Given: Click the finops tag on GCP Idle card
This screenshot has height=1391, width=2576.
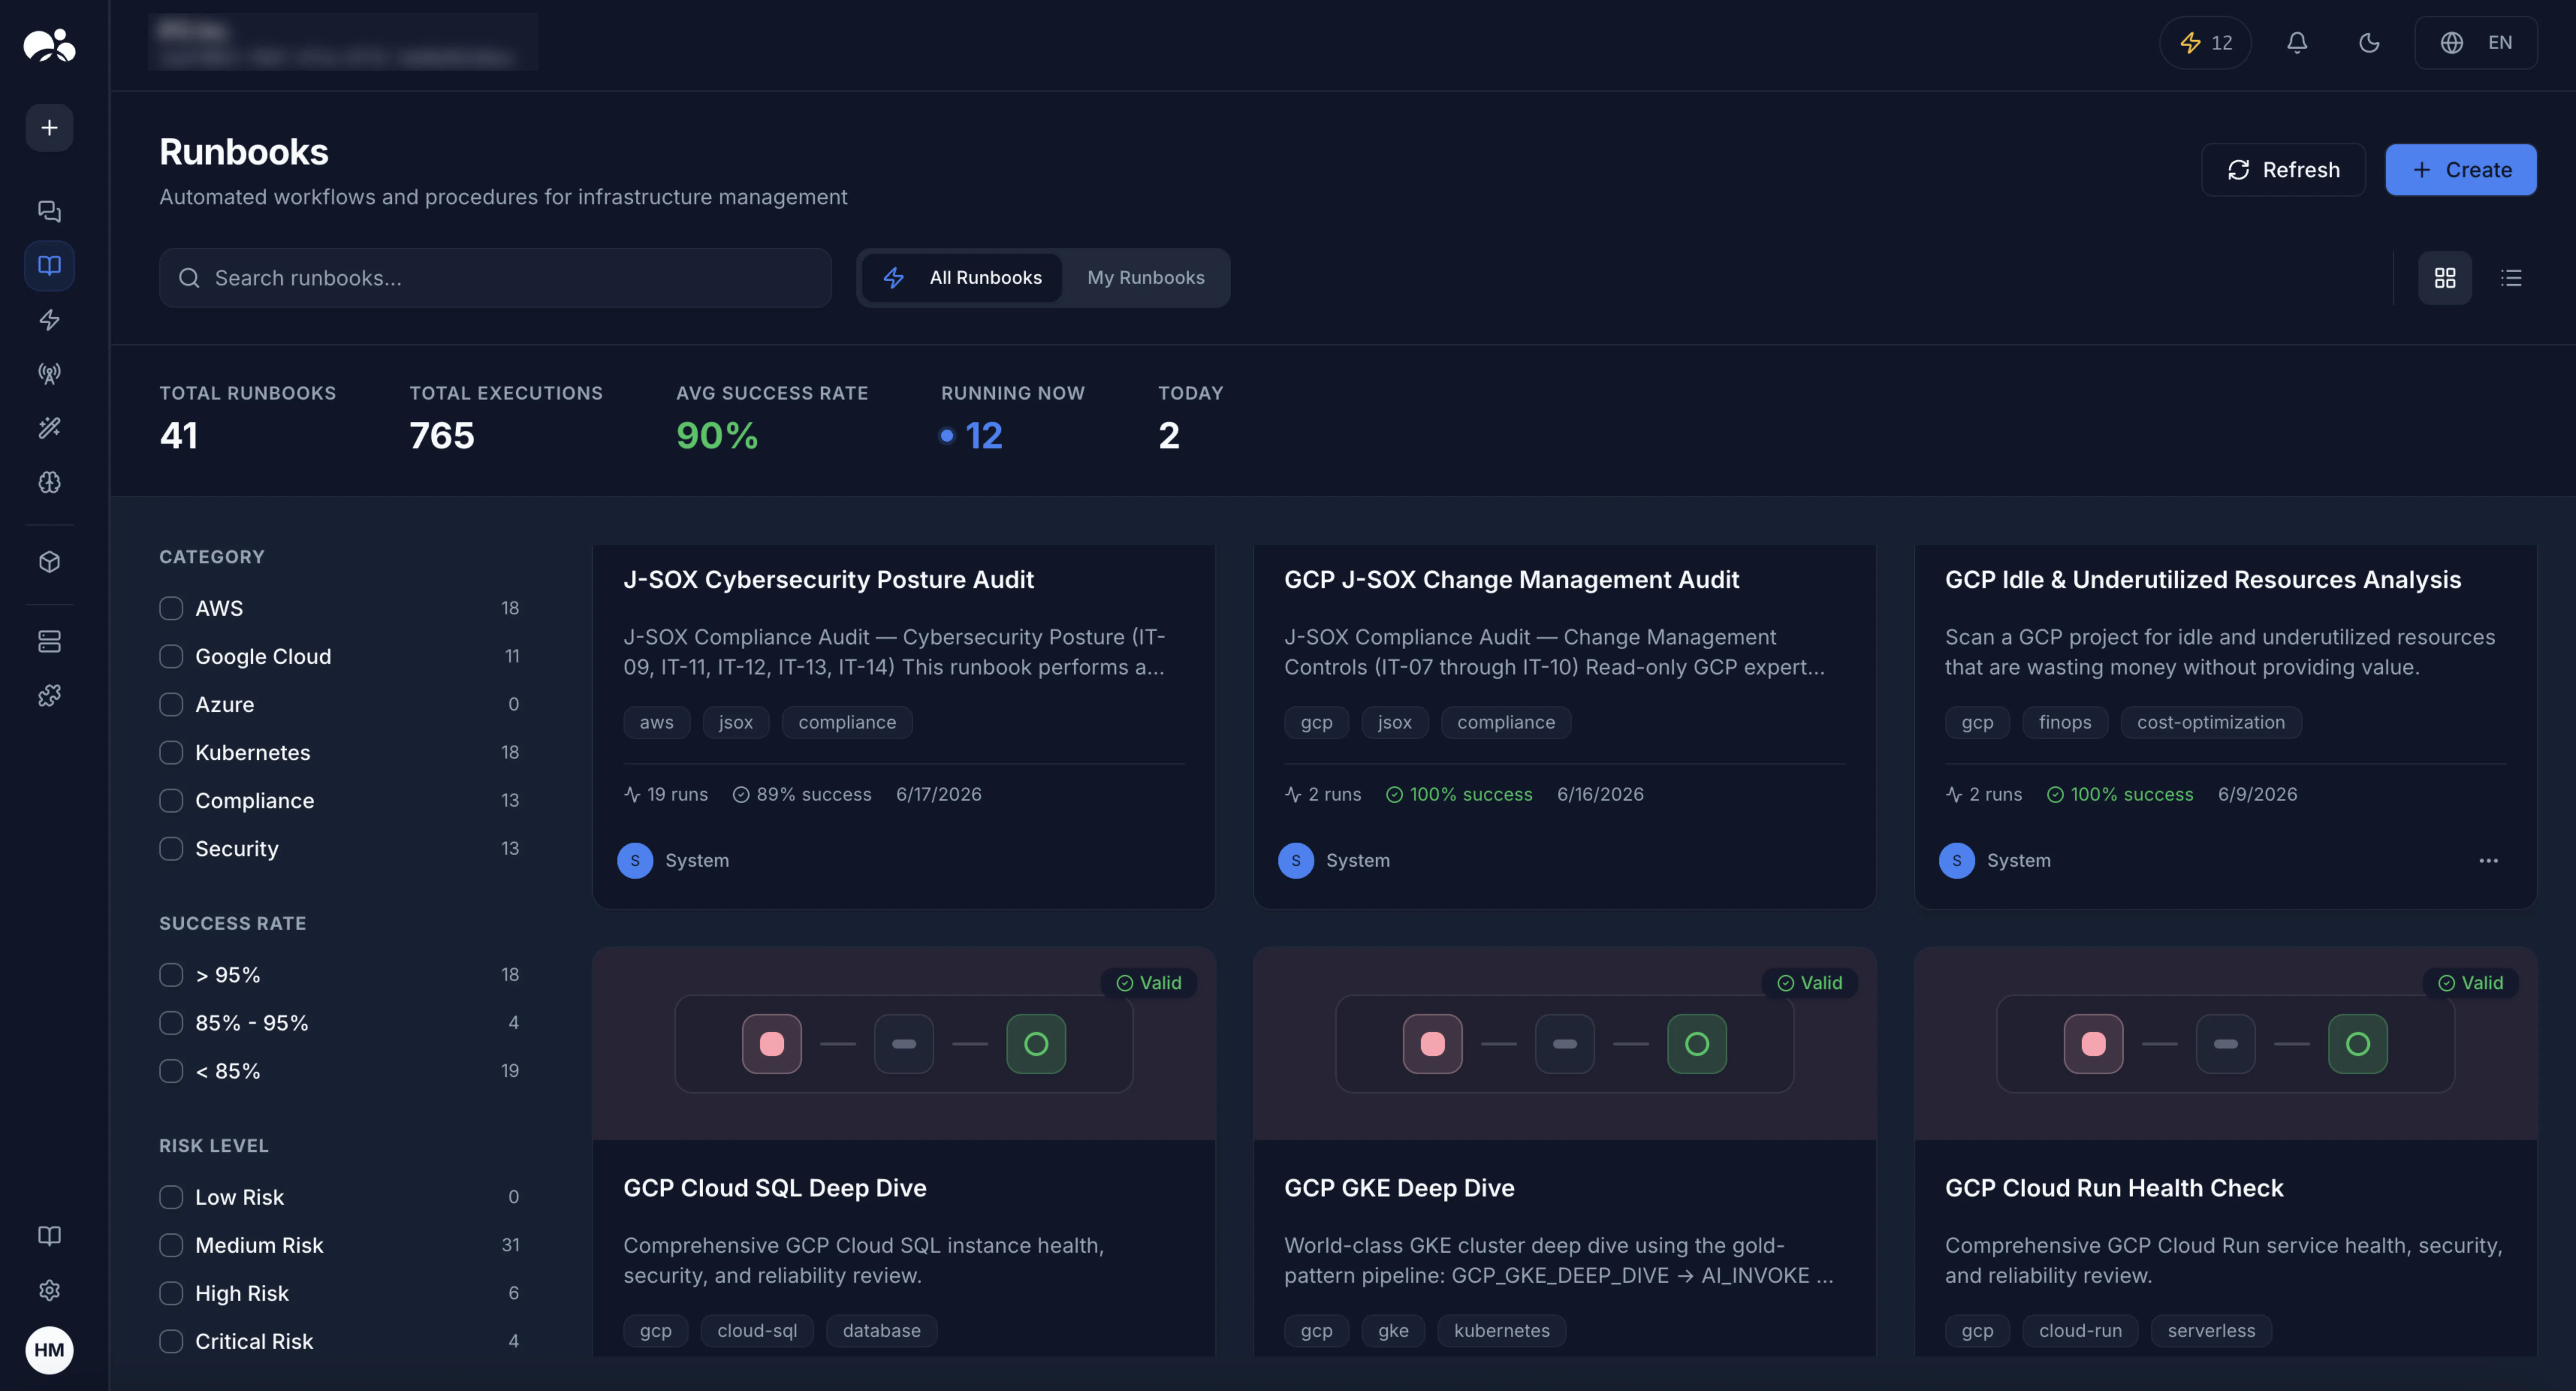Looking at the screenshot, I should [x=2064, y=722].
